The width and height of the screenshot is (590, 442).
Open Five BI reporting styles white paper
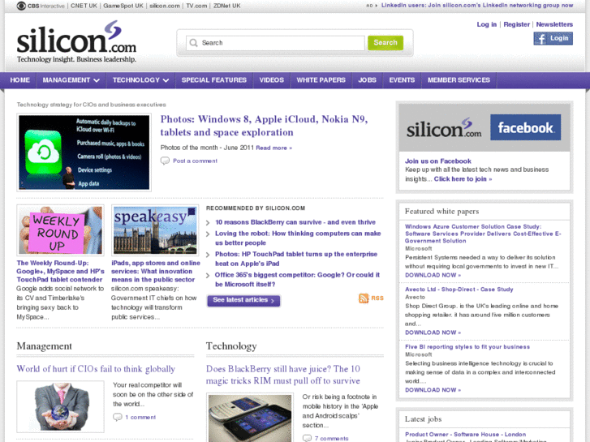pos(467,347)
